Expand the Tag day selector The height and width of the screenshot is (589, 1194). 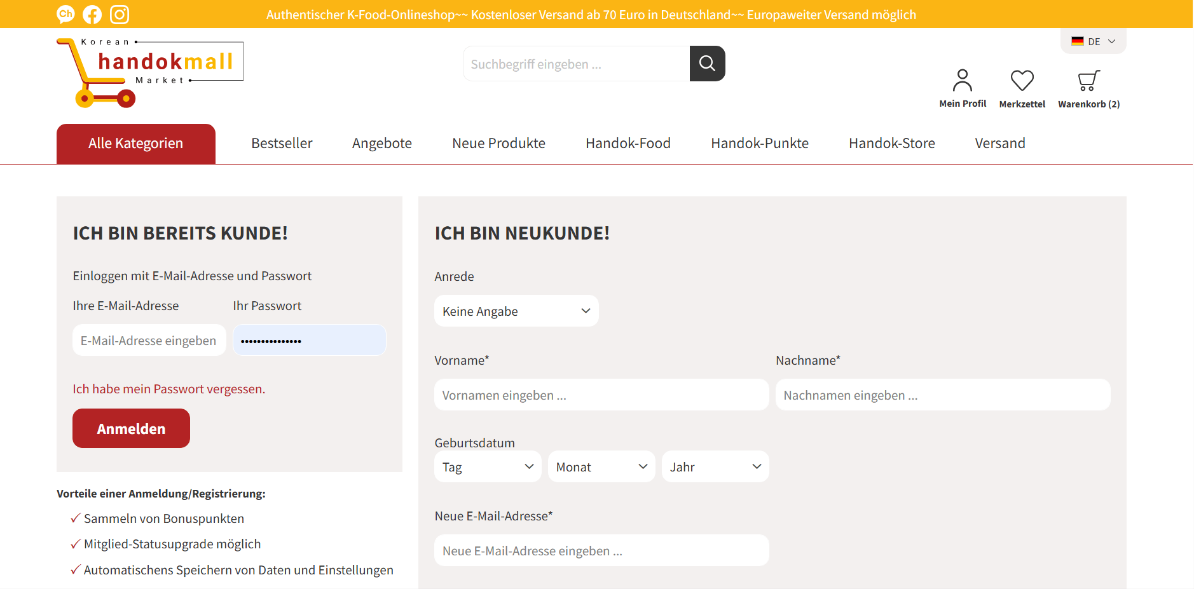(487, 466)
